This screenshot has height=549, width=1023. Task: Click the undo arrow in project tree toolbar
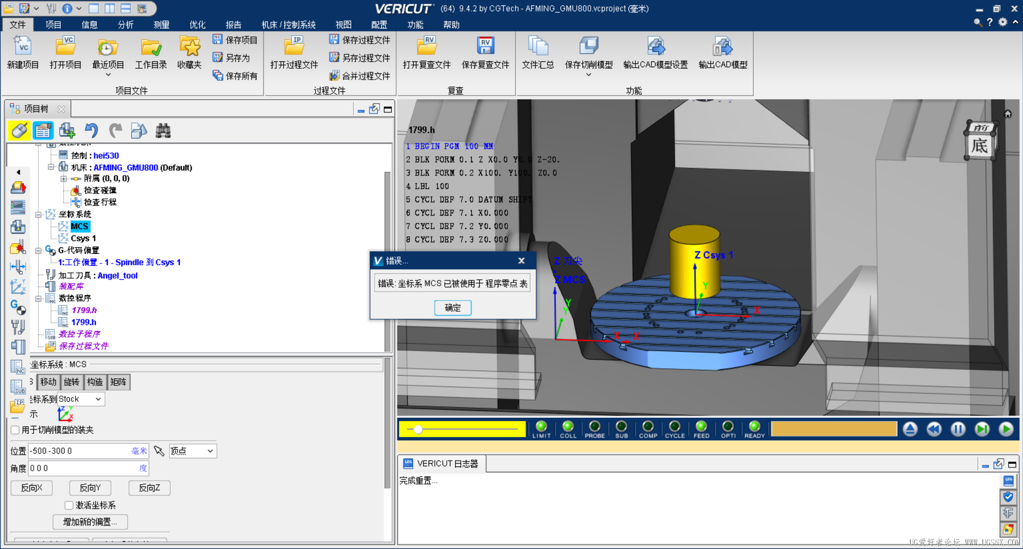92,130
